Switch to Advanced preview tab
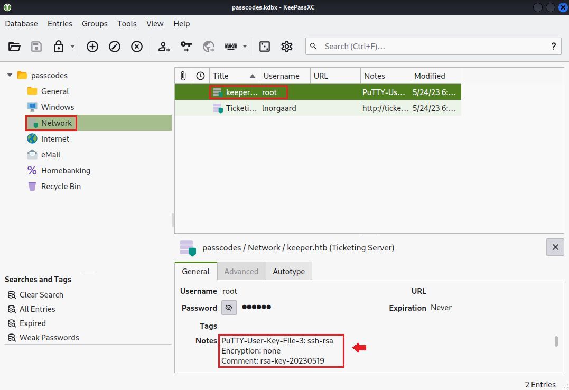Viewport: 569px width, 390px height. pos(241,271)
